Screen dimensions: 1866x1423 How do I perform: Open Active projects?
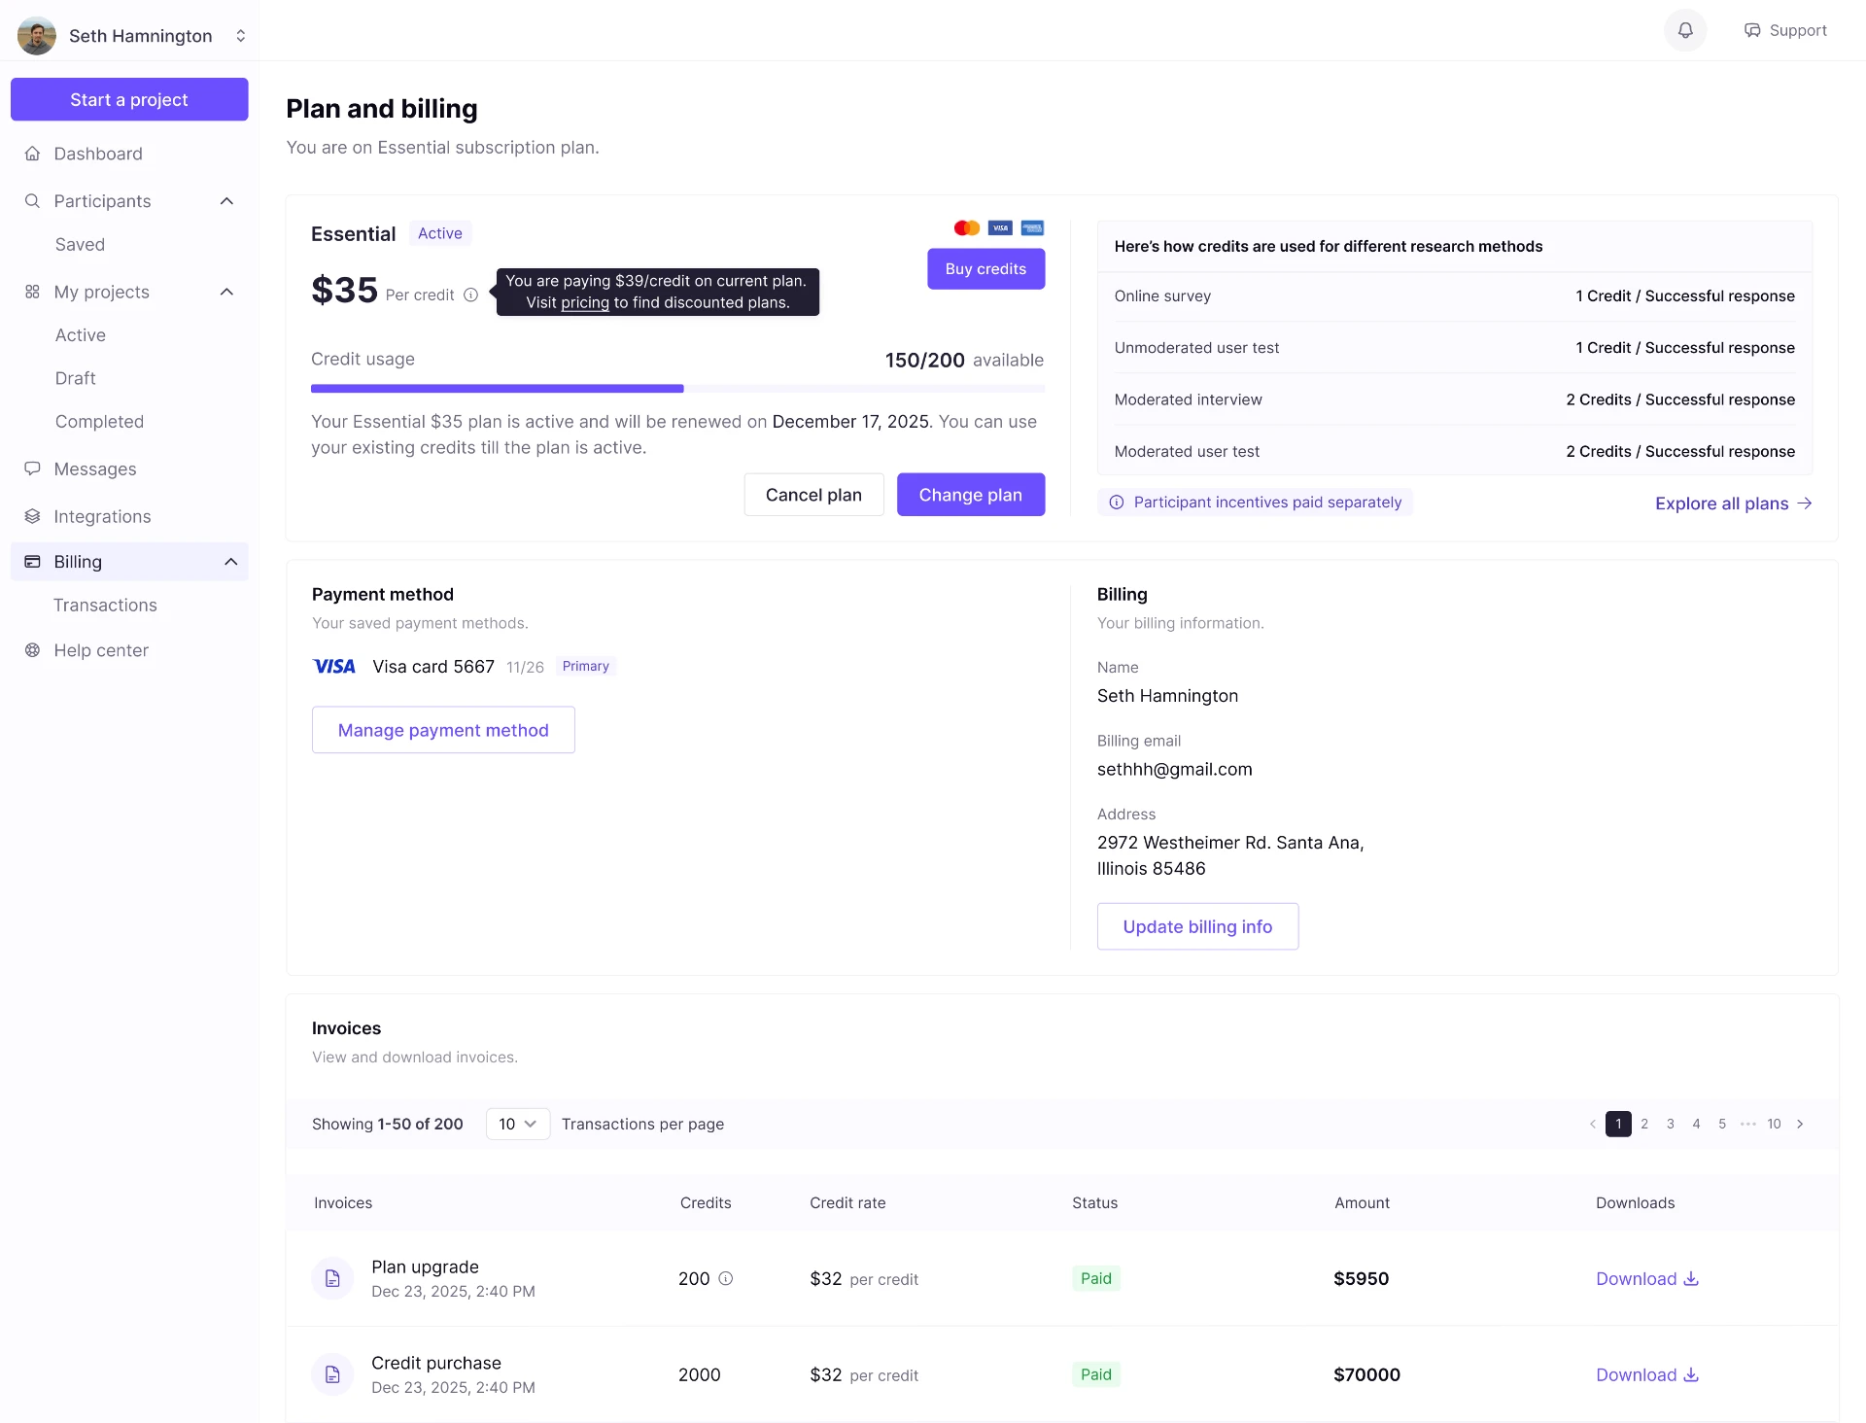pyautogui.click(x=81, y=334)
